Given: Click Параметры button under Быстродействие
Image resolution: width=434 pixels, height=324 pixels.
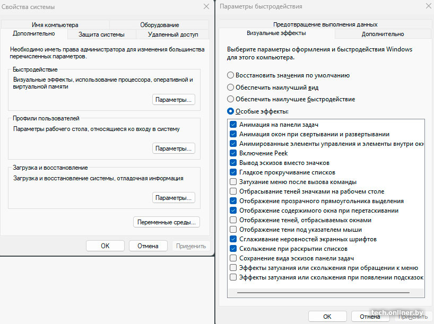Looking at the screenshot, I should click(173, 100).
